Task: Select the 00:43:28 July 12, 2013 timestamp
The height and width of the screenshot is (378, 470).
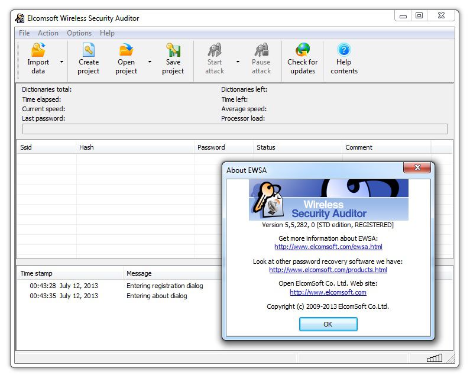Action: click(x=63, y=286)
